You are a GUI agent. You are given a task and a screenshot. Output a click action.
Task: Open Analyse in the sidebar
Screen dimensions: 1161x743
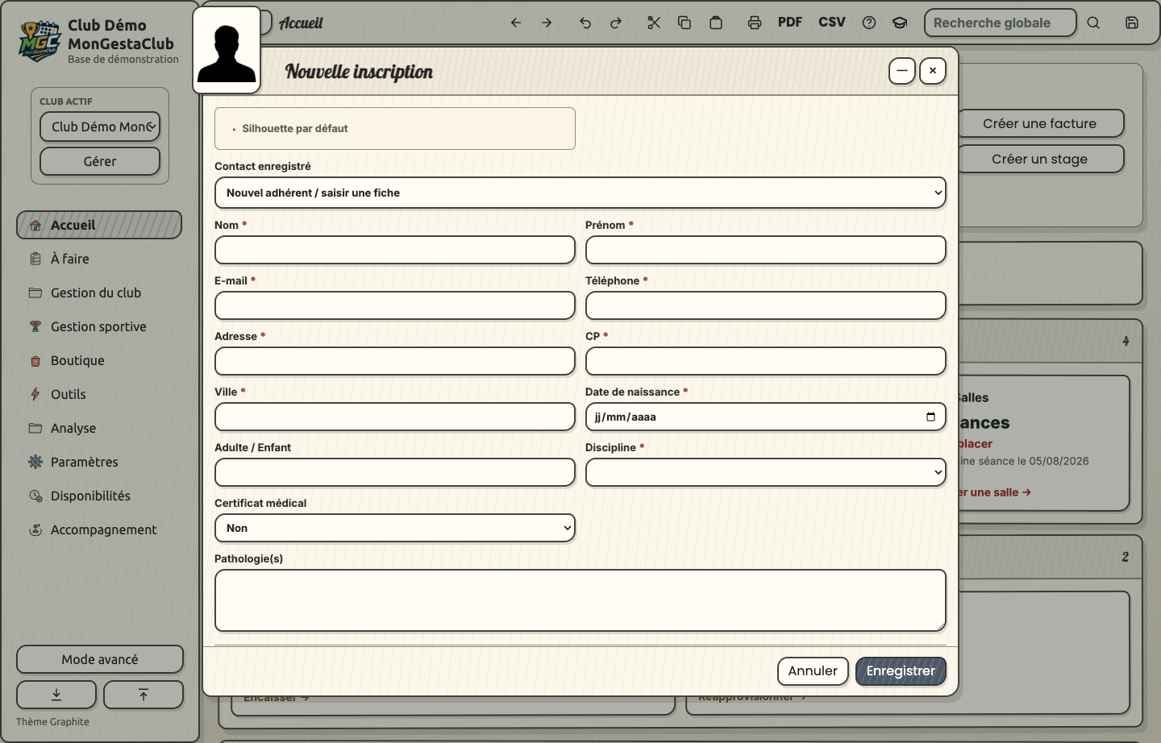click(x=99, y=428)
